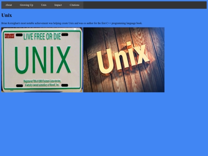Click the Unix page heading

7,15
